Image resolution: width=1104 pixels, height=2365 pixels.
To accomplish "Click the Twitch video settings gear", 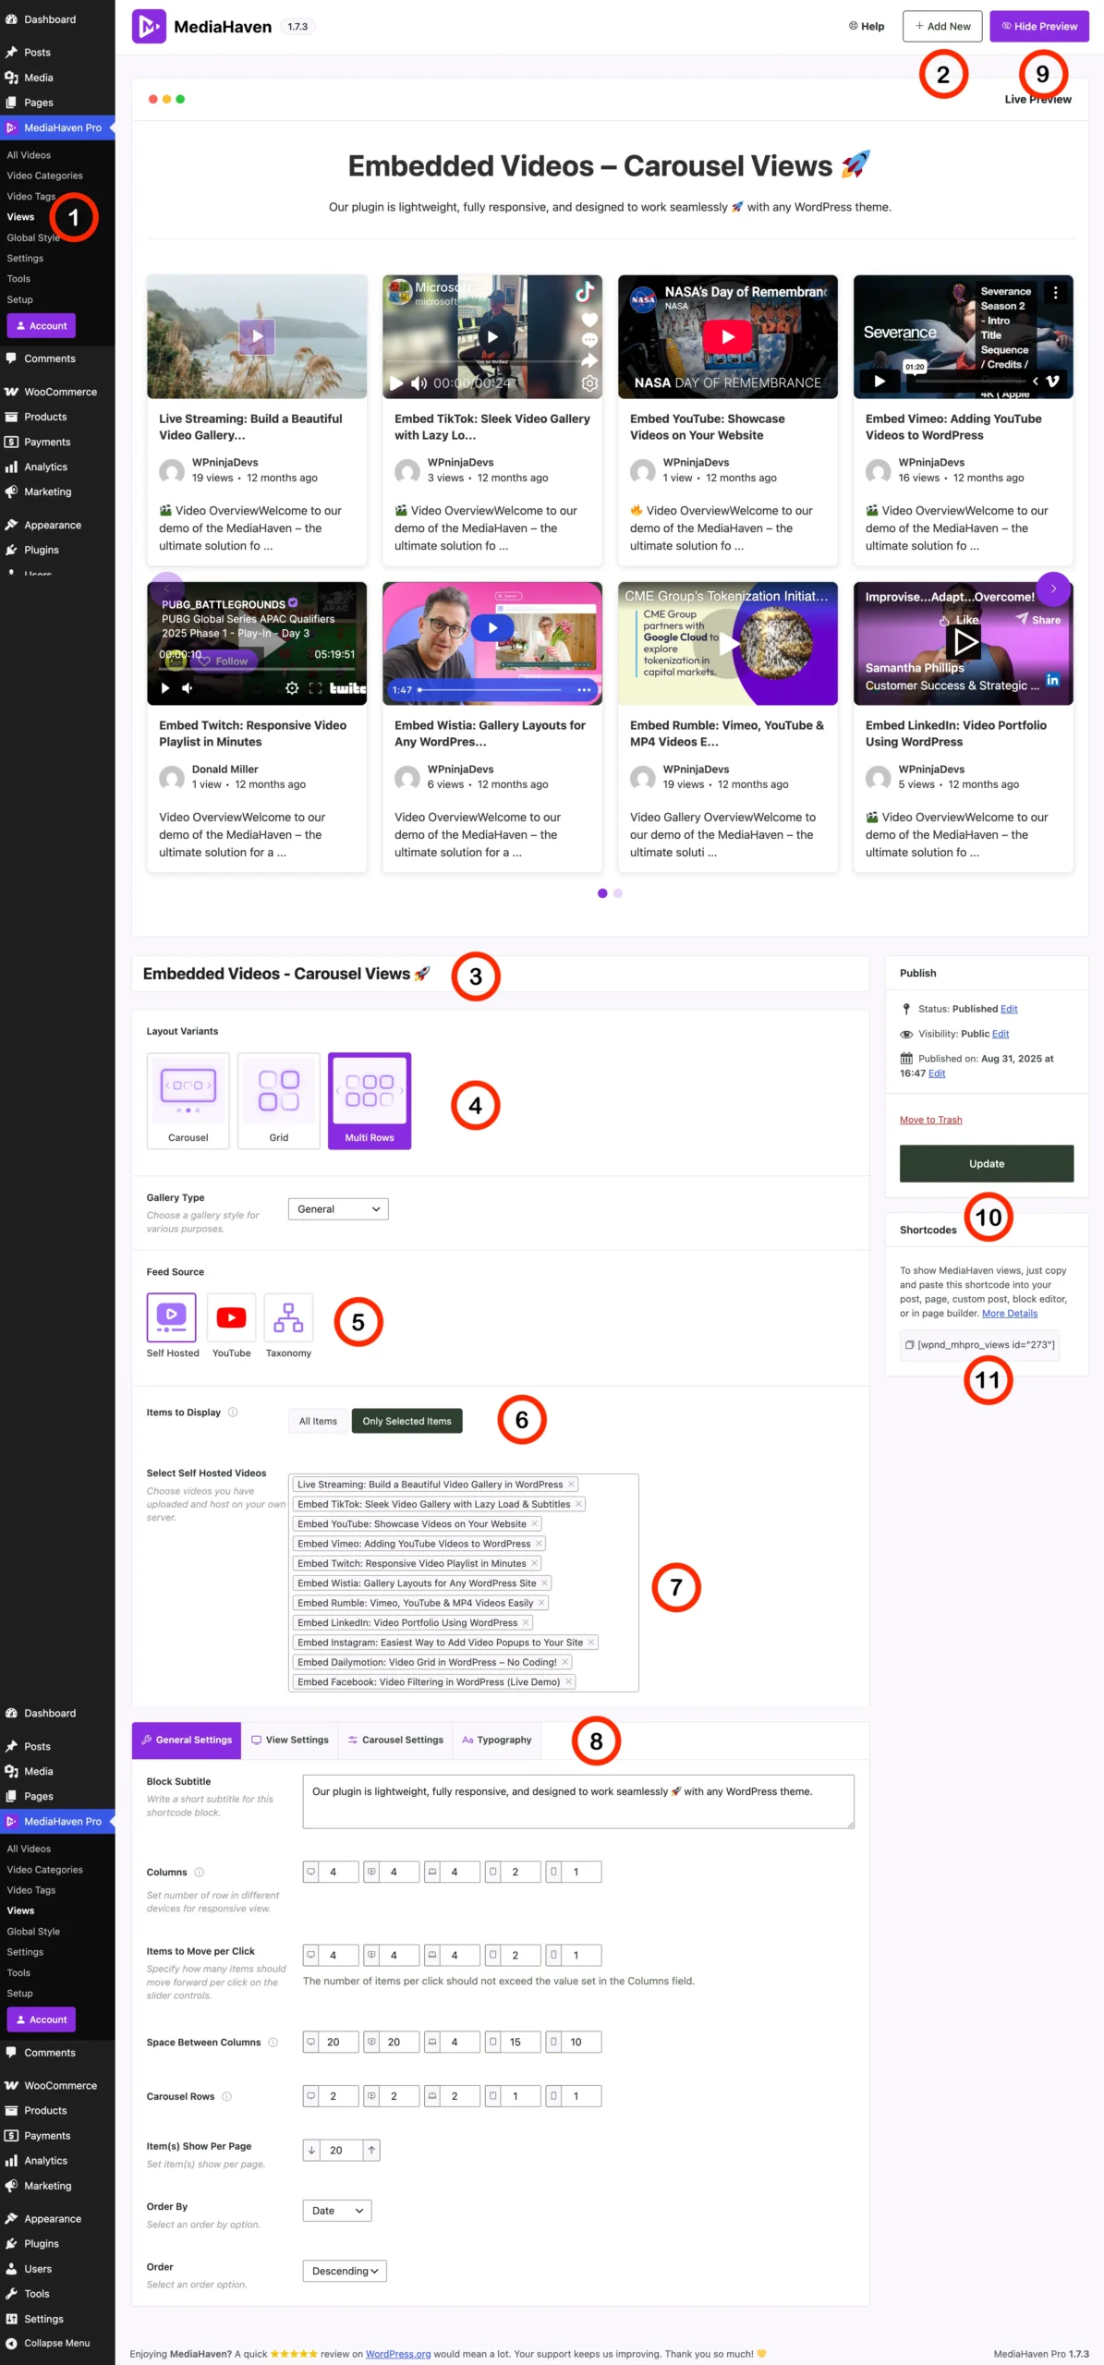I will coord(292,688).
